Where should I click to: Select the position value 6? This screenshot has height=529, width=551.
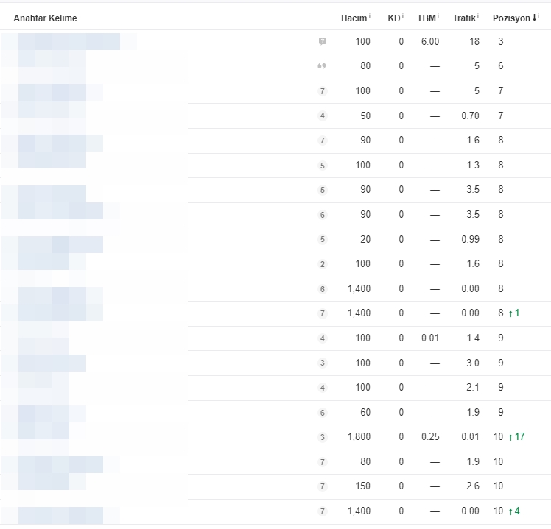[501, 66]
